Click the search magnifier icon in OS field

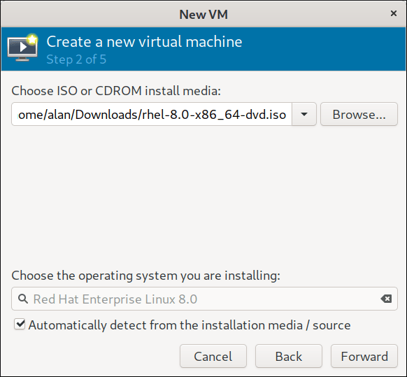coord(23,299)
